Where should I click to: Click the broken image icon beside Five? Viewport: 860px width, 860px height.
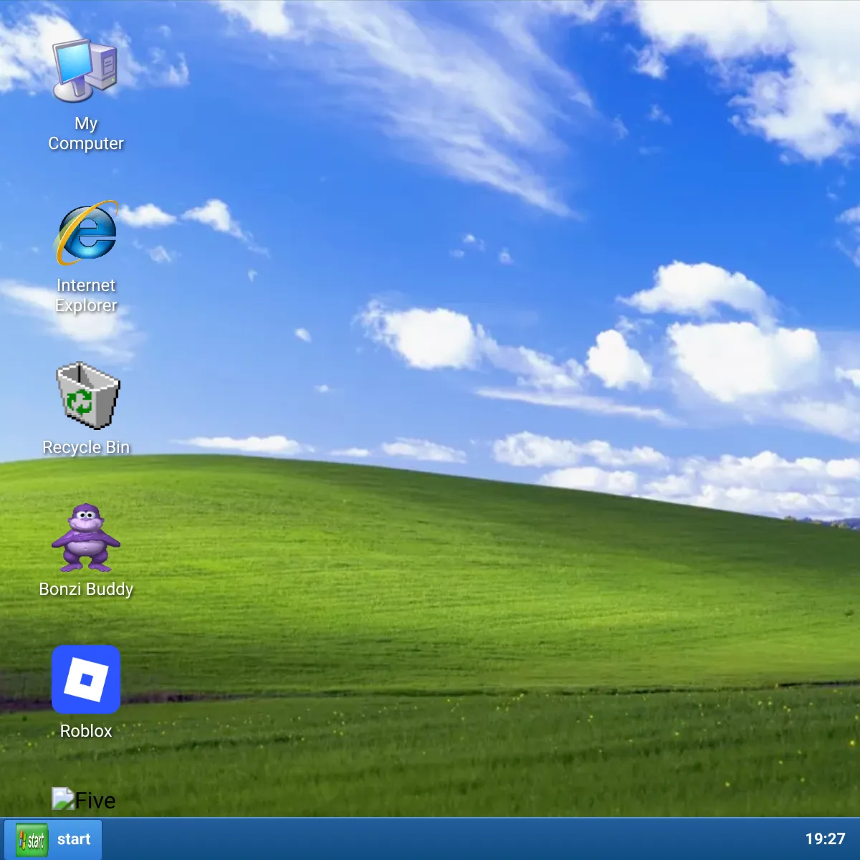tap(62, 799)
